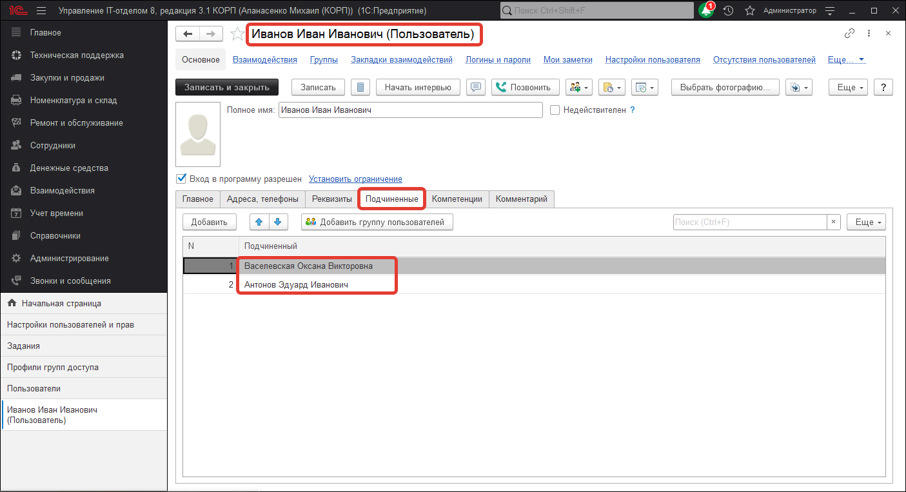906x492 pixels.
Task: Add this form to favorites with the star
Action: 237,34
